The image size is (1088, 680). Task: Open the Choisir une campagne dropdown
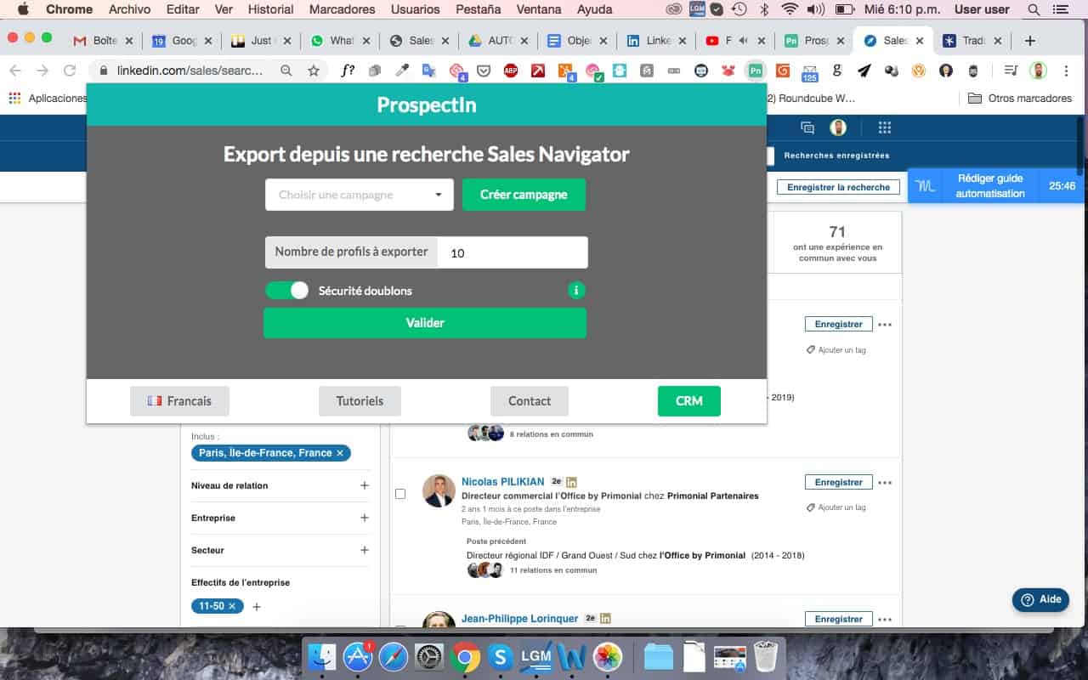359,195
